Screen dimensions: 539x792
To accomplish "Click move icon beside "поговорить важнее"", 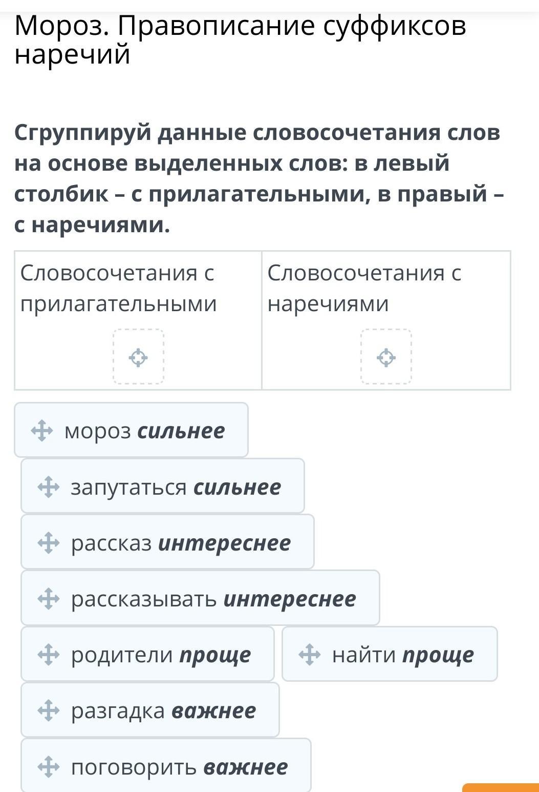I will 48,767.
